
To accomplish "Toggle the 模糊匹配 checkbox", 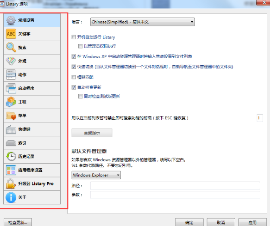I will 74,77.
